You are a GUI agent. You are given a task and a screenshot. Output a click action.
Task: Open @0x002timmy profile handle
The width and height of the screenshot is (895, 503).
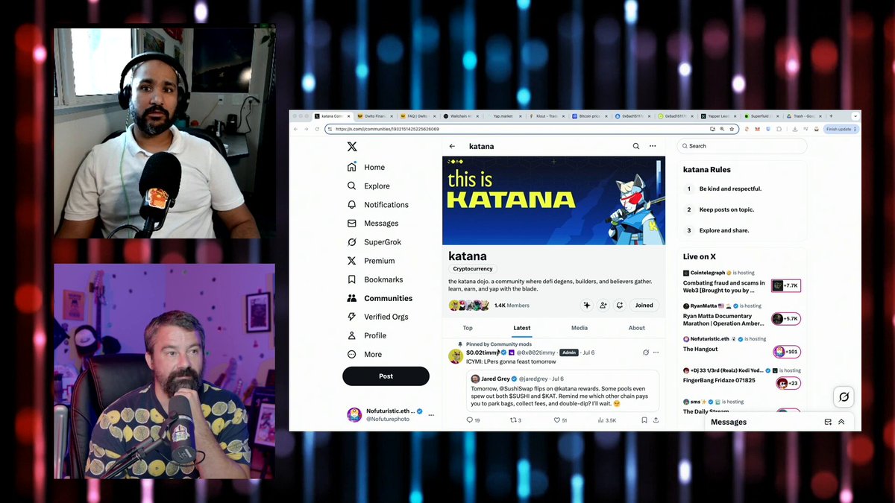(536, 352)
